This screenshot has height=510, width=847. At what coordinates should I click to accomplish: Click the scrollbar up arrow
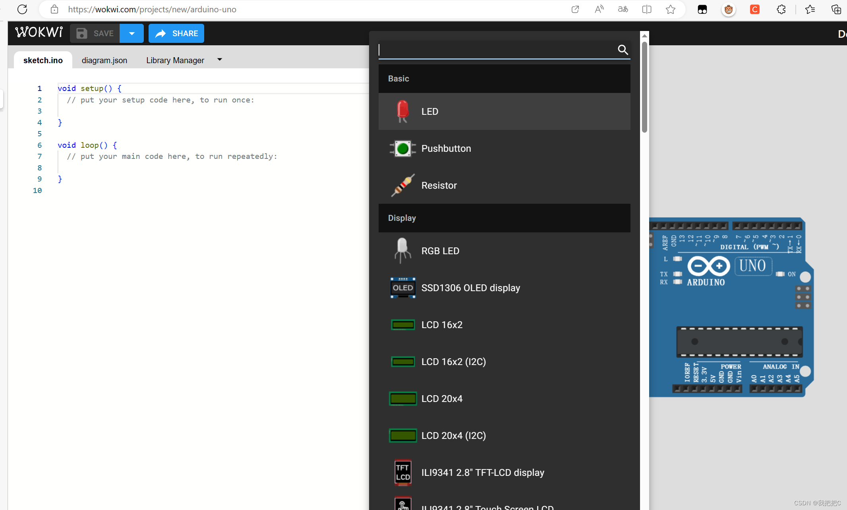pyautogui.click(x=644, y=36)
